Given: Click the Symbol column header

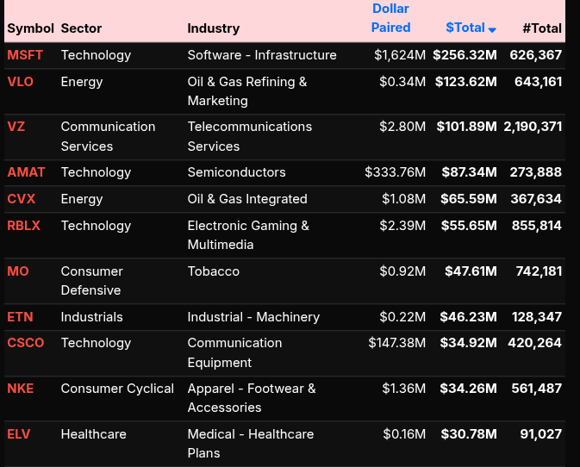Looking at the screenshot, I should (x=30, y=28).
